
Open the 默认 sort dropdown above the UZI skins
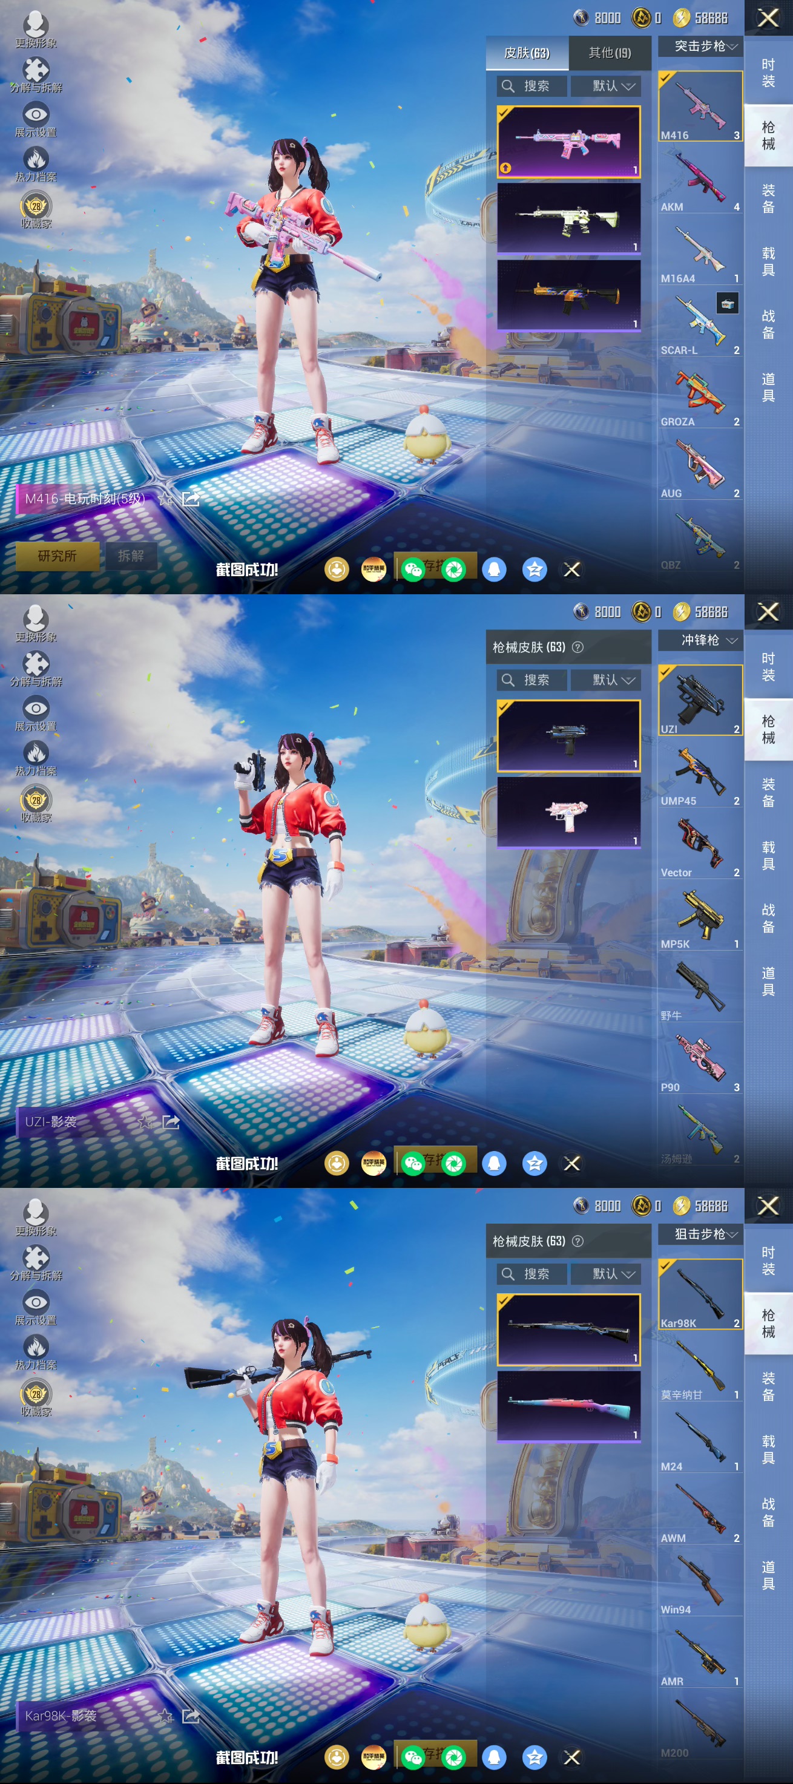606,680
